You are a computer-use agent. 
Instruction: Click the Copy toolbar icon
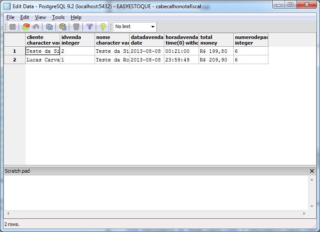49,27
